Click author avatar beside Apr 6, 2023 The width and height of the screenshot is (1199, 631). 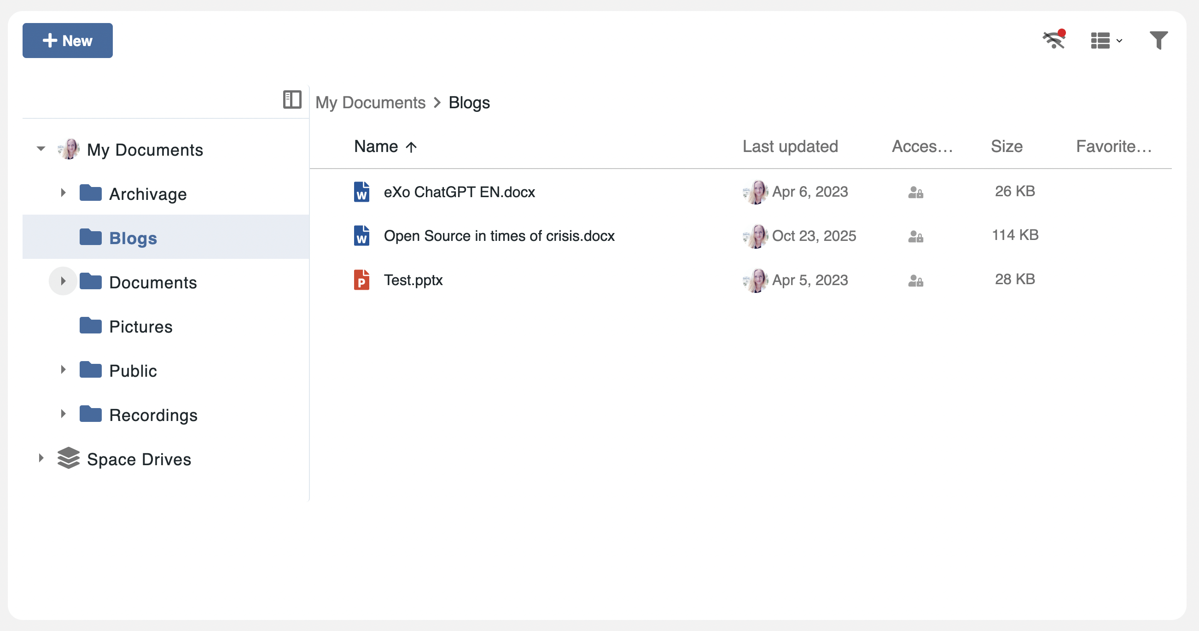[x=756, y=192]
